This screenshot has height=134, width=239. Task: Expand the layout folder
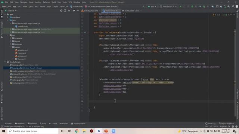pos(10,41)
